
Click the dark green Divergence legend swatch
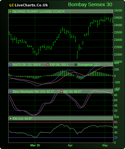(x=76, y=65)
